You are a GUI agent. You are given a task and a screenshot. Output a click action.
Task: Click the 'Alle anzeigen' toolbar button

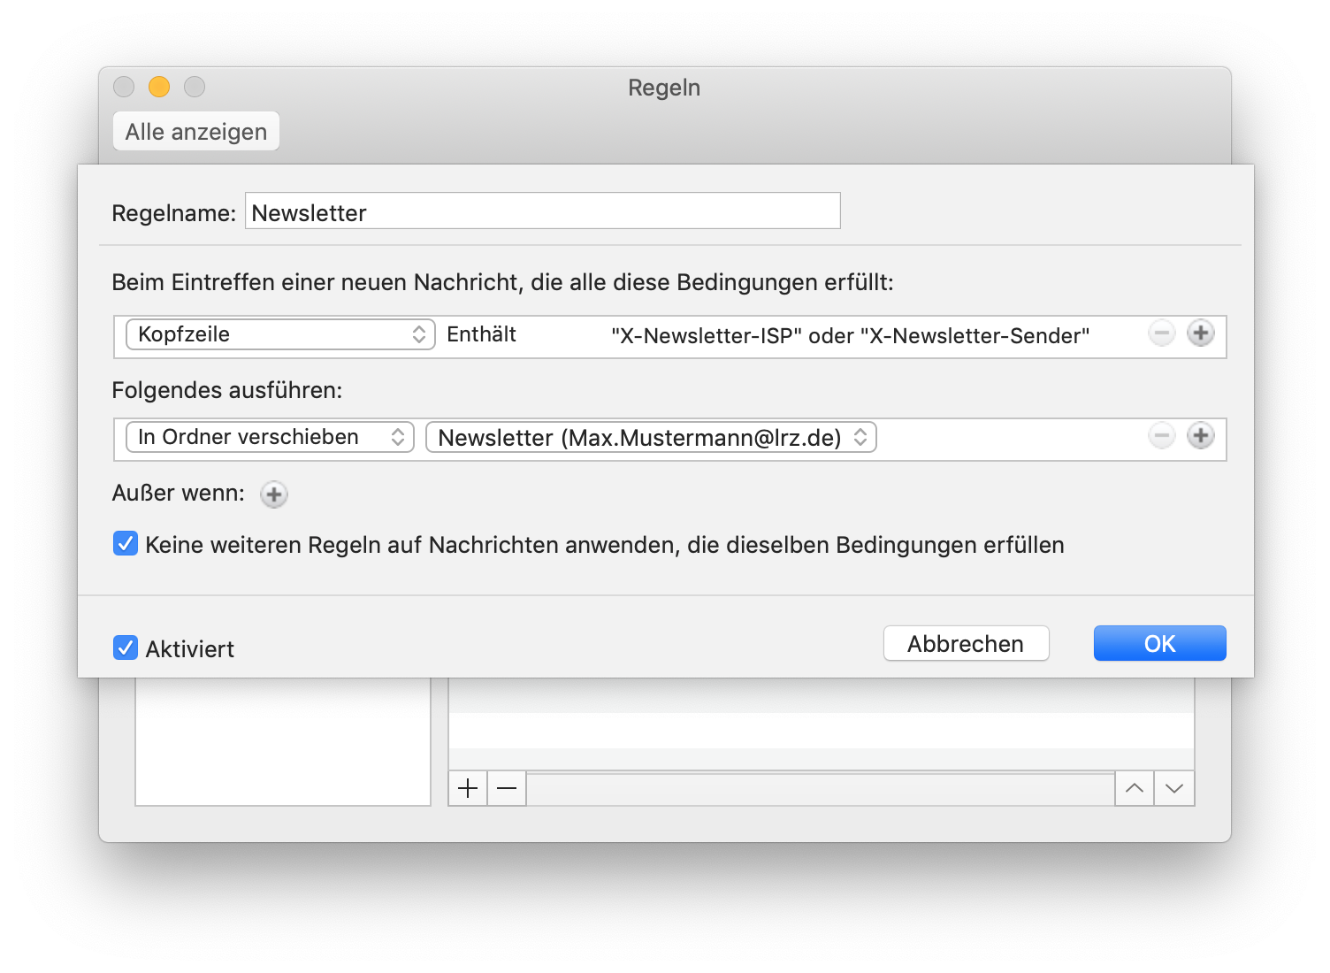coord(195,131)
